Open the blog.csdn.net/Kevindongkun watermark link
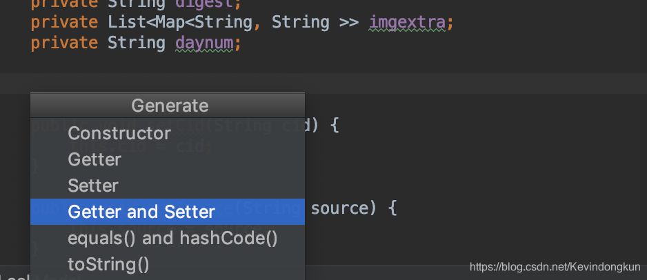This screenshot has width=647, height=280. (x=555, y=267)
